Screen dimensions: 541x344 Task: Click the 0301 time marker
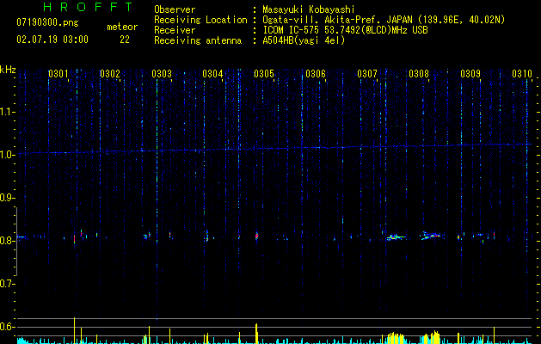pyautogui.click(x=58, y=74)
